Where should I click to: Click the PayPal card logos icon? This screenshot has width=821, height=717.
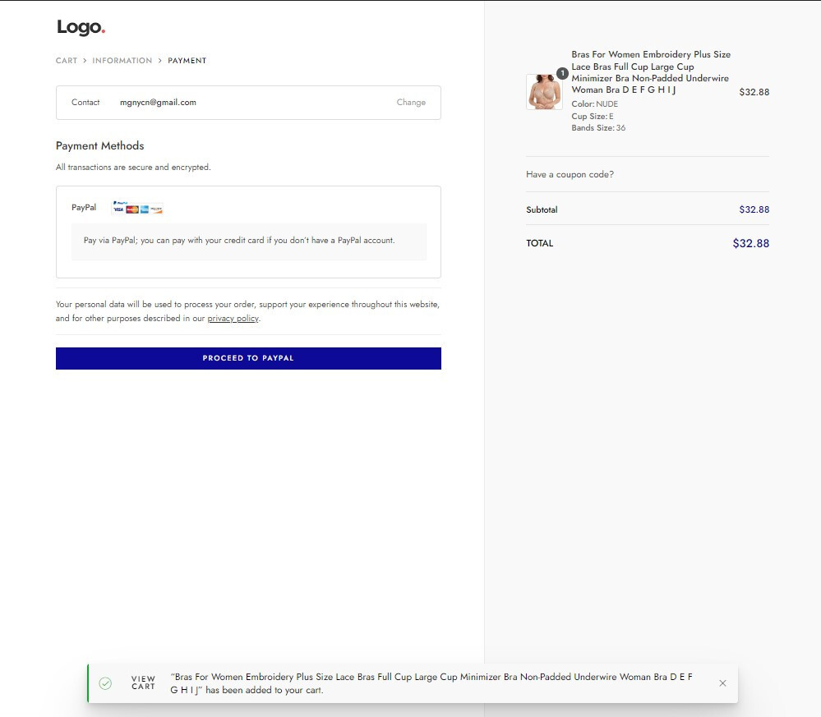(138, 208)
